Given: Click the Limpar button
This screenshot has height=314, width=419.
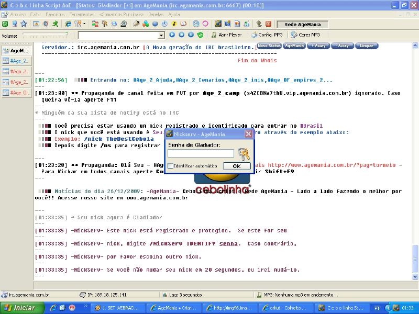Looking at the screenshot, I should click(366, 46).
